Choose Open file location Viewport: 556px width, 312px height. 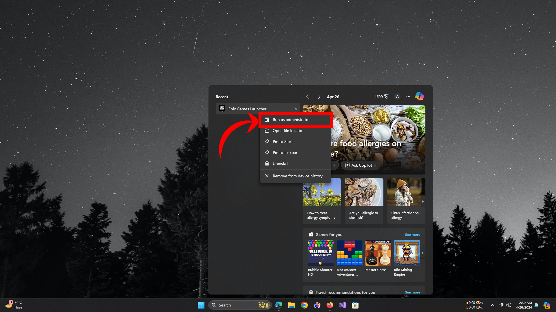click(x=288, y=131)
